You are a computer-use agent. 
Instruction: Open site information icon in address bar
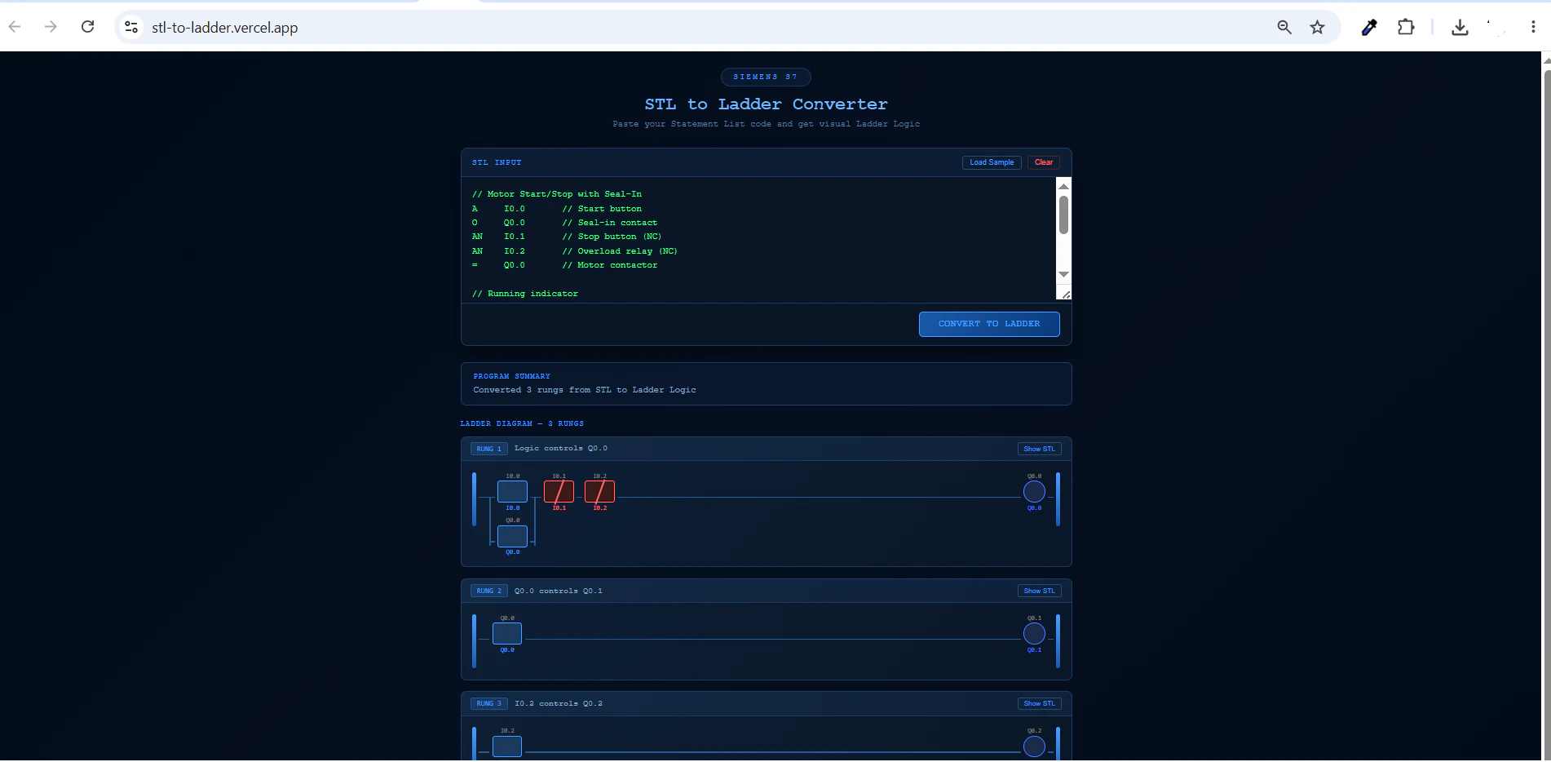pyautogui.click(x=131, y=27)
